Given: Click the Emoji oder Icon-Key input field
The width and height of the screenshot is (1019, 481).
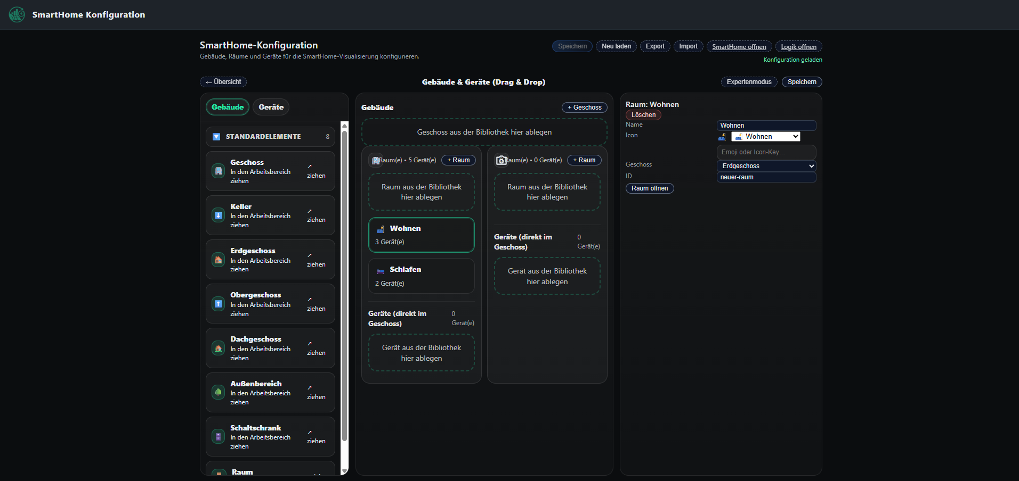Looking at the screenshot, I should pos(766,152).
